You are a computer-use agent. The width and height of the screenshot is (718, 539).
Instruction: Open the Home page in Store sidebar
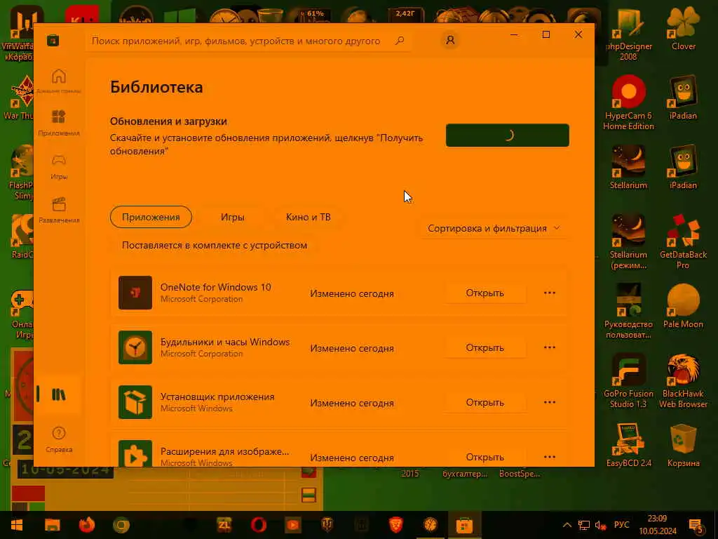[59, 81]
